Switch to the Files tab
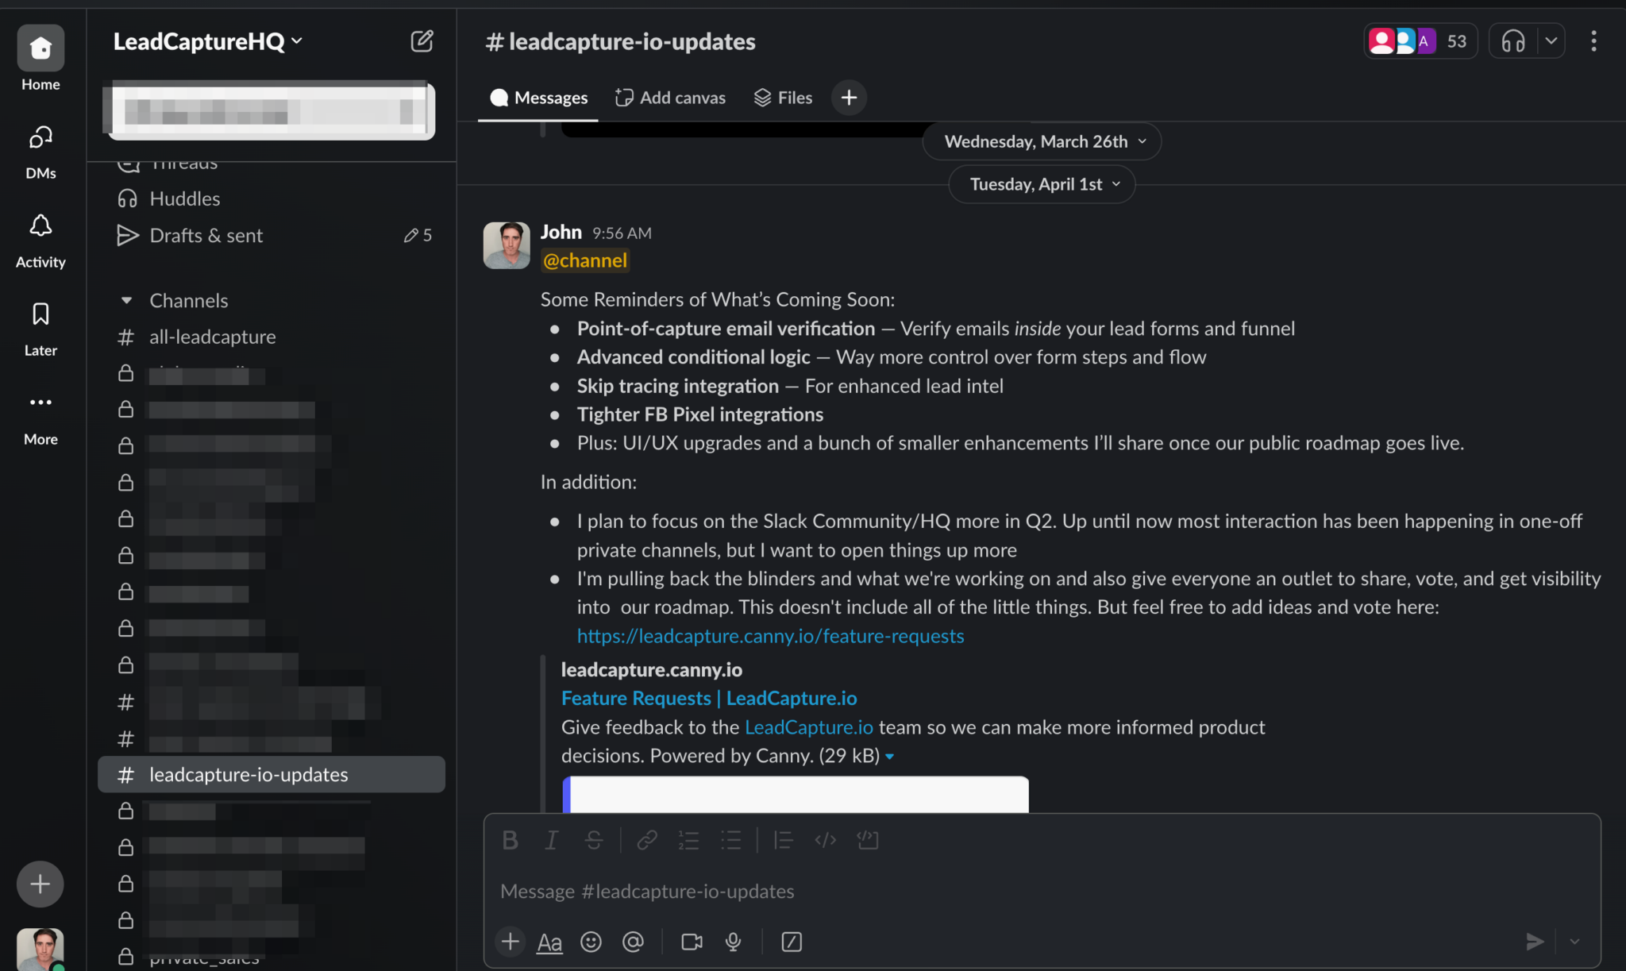This screenshot has height=971, width=1626. (x=783, y=97)
